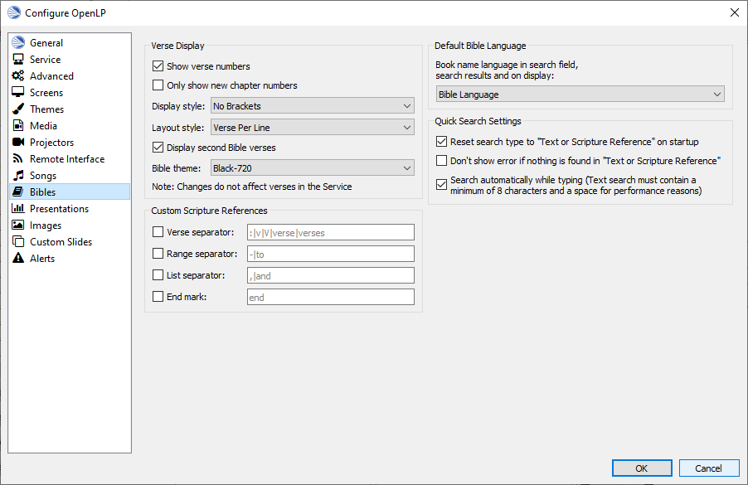This screenshot has height=485, width=748.
Task: Close the Configure OpenLP dialog
Action: point(735,13)
